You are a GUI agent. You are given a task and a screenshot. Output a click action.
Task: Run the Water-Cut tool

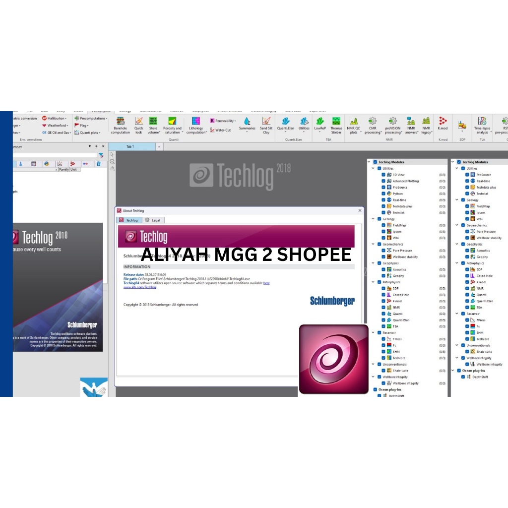220,130
